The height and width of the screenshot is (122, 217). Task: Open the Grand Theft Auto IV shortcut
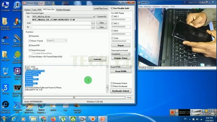pyautogui.click(x=17, y=90)
